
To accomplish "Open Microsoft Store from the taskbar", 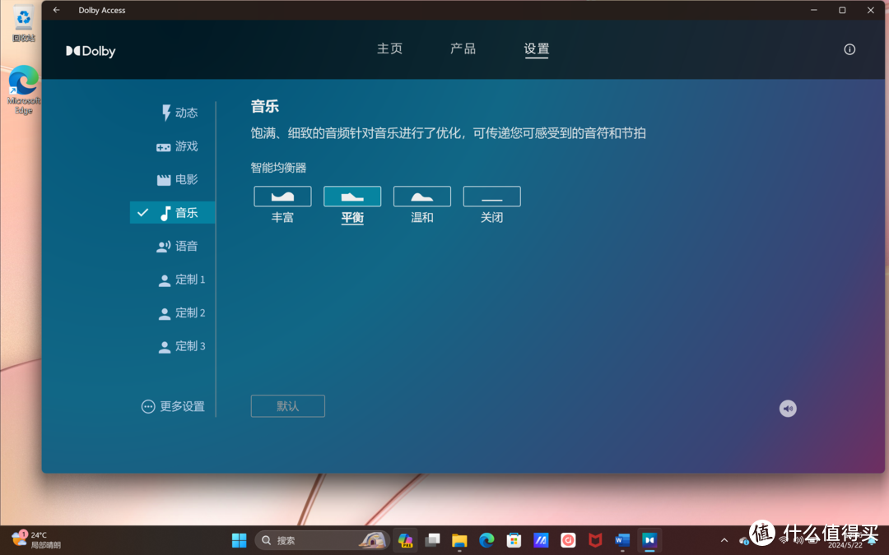I will coord(514,540).
